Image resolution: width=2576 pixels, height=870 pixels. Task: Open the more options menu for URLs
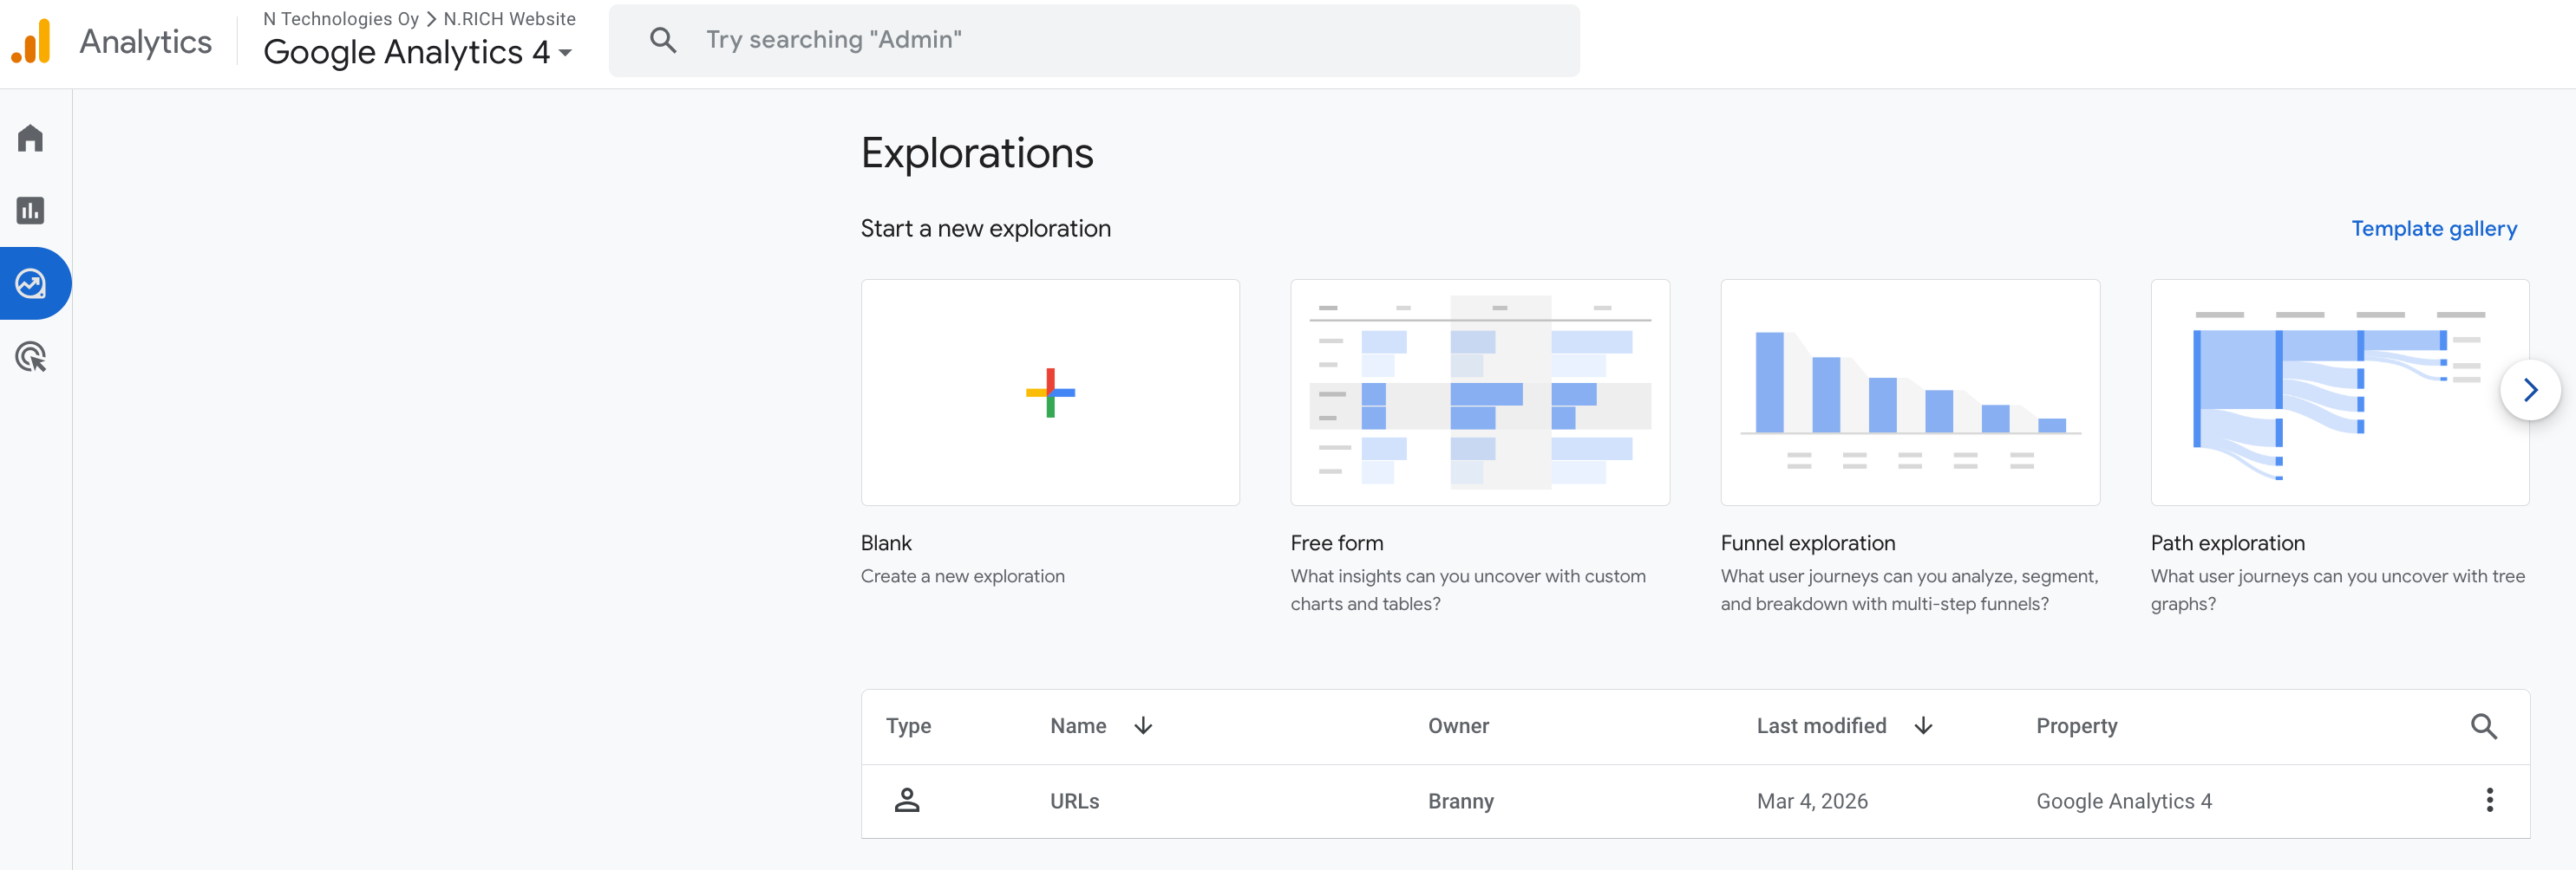[x=2489, y=800]
